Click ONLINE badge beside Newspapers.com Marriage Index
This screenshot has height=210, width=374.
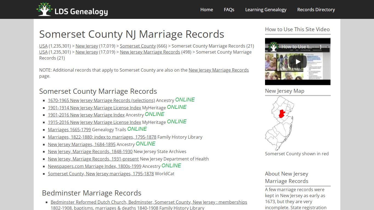pos(171,166)
